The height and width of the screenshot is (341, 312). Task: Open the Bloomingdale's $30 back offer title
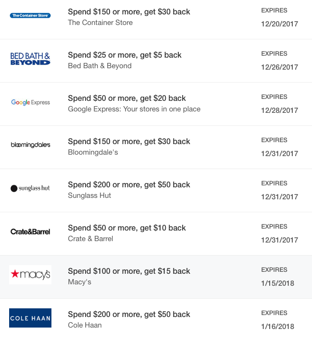pyautogui.click(x=129, y=141)
